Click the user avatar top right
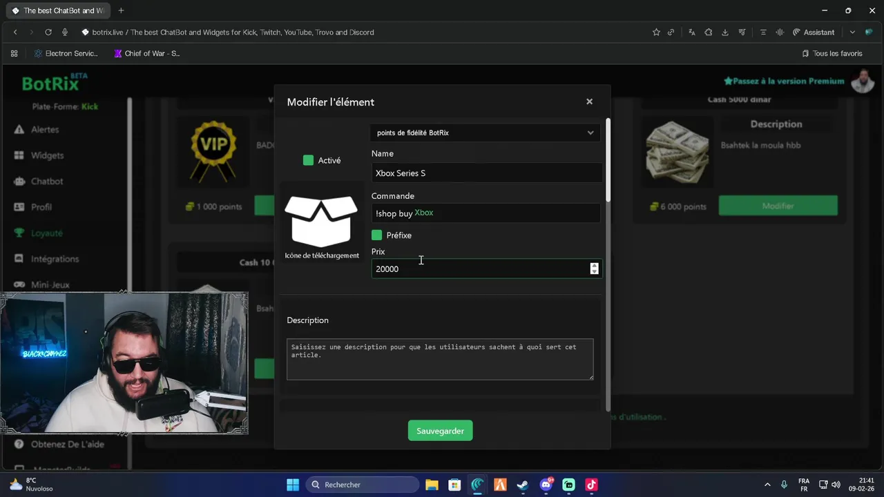 click(x=863, y=81)
